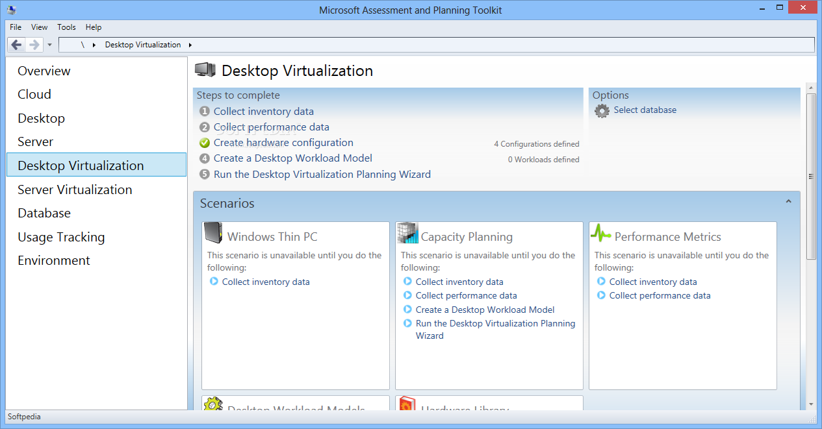Expand the root breadcrumb arrow
The height and width of the screenshot is (429, 822).
[x=94, y=45]
